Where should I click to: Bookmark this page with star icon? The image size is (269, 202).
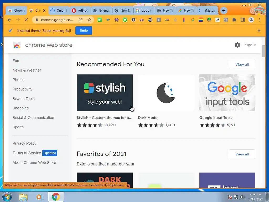(x=89, y=20)
